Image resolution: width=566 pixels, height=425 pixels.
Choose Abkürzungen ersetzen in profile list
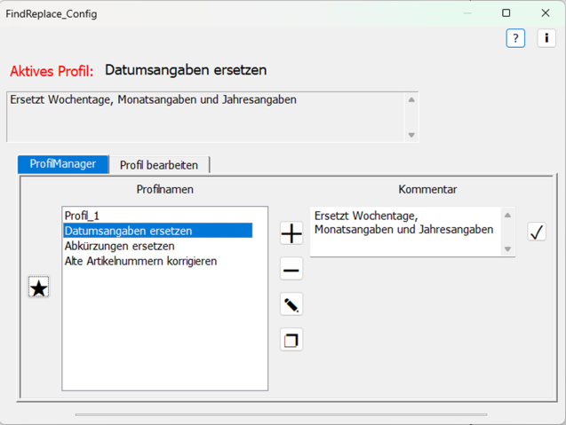tap(119, 246)
